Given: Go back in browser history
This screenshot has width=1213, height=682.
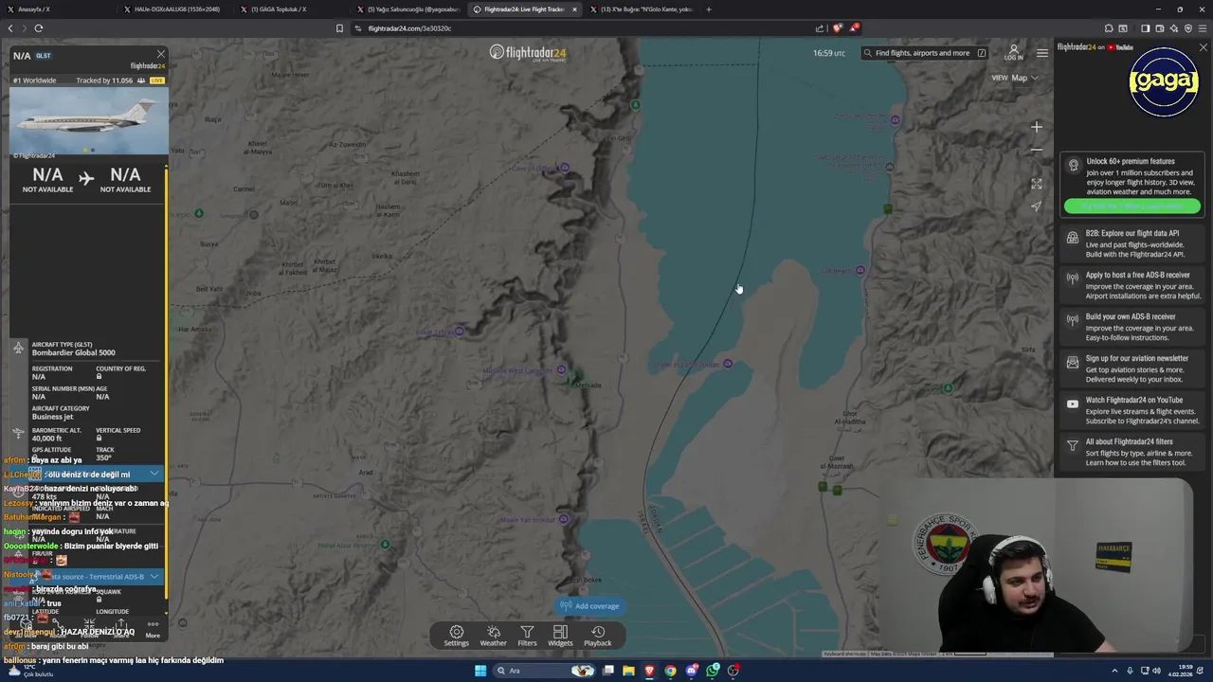Looking at the screenshot, I should pos(10,28).
